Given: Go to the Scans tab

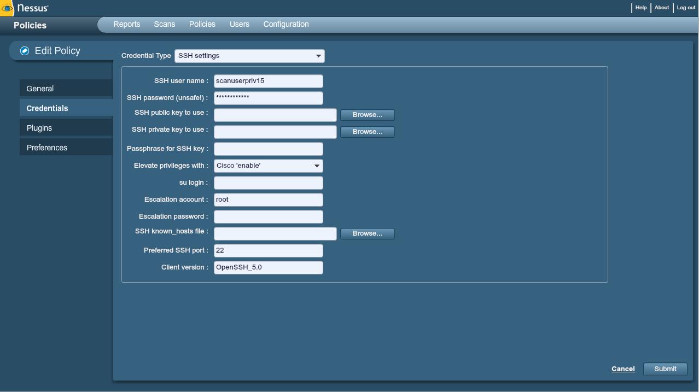Looking at the screenshot, I should pos(165,25).
